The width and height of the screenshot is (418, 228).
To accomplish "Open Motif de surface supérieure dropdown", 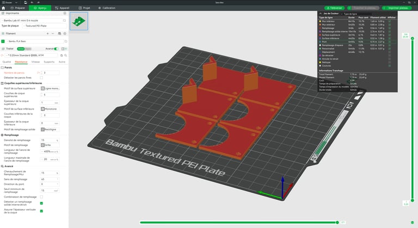I will [50, 88].
